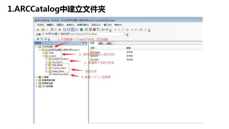Launch ArcMap with the globe icon

coord(81,29)
